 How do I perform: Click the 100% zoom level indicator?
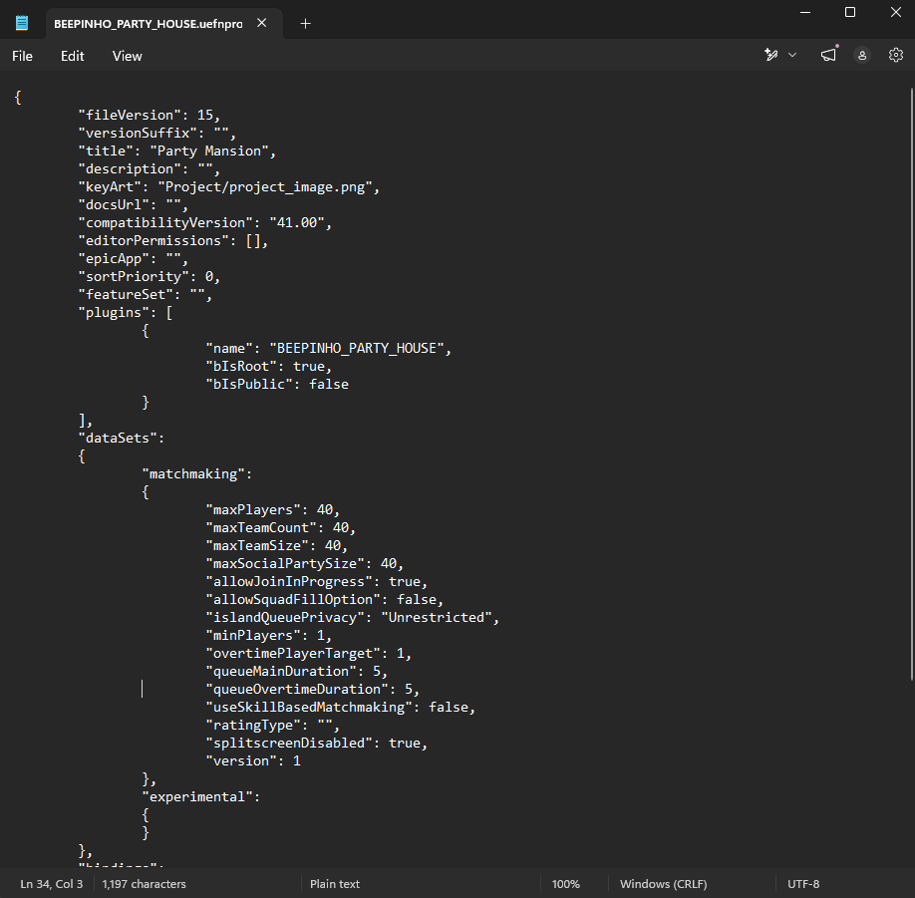565,884
